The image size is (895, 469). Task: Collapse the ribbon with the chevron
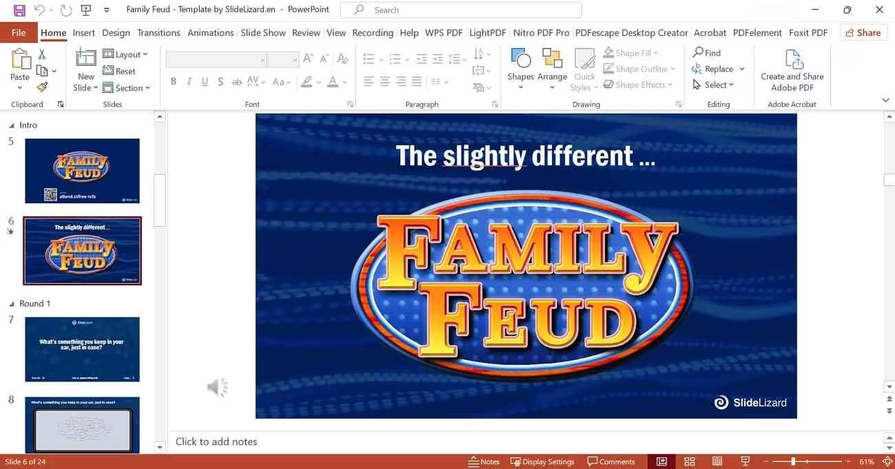point(885,101)
